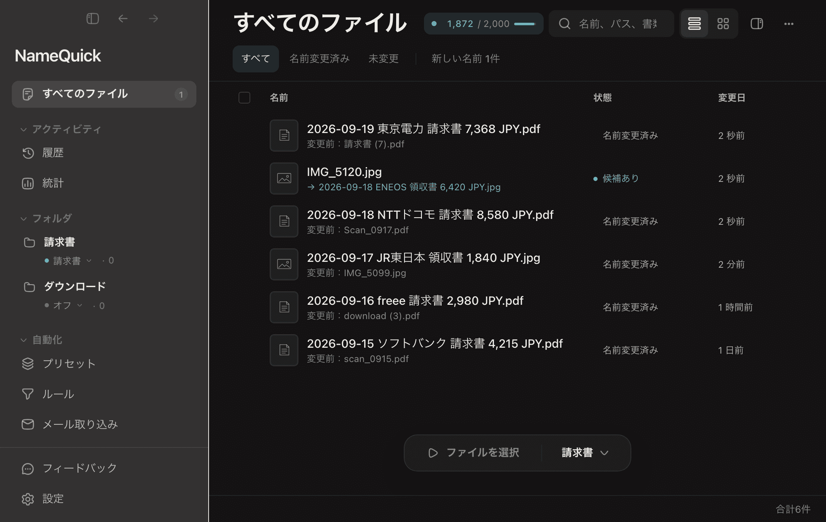This screenshot has height=522, width=826.
Task: Click the ファイルを選択 button
Action: (474, 453)
